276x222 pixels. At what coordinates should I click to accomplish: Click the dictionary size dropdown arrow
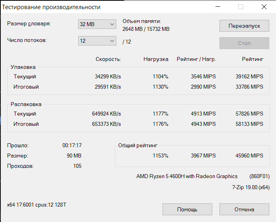[x=112, y=24]
